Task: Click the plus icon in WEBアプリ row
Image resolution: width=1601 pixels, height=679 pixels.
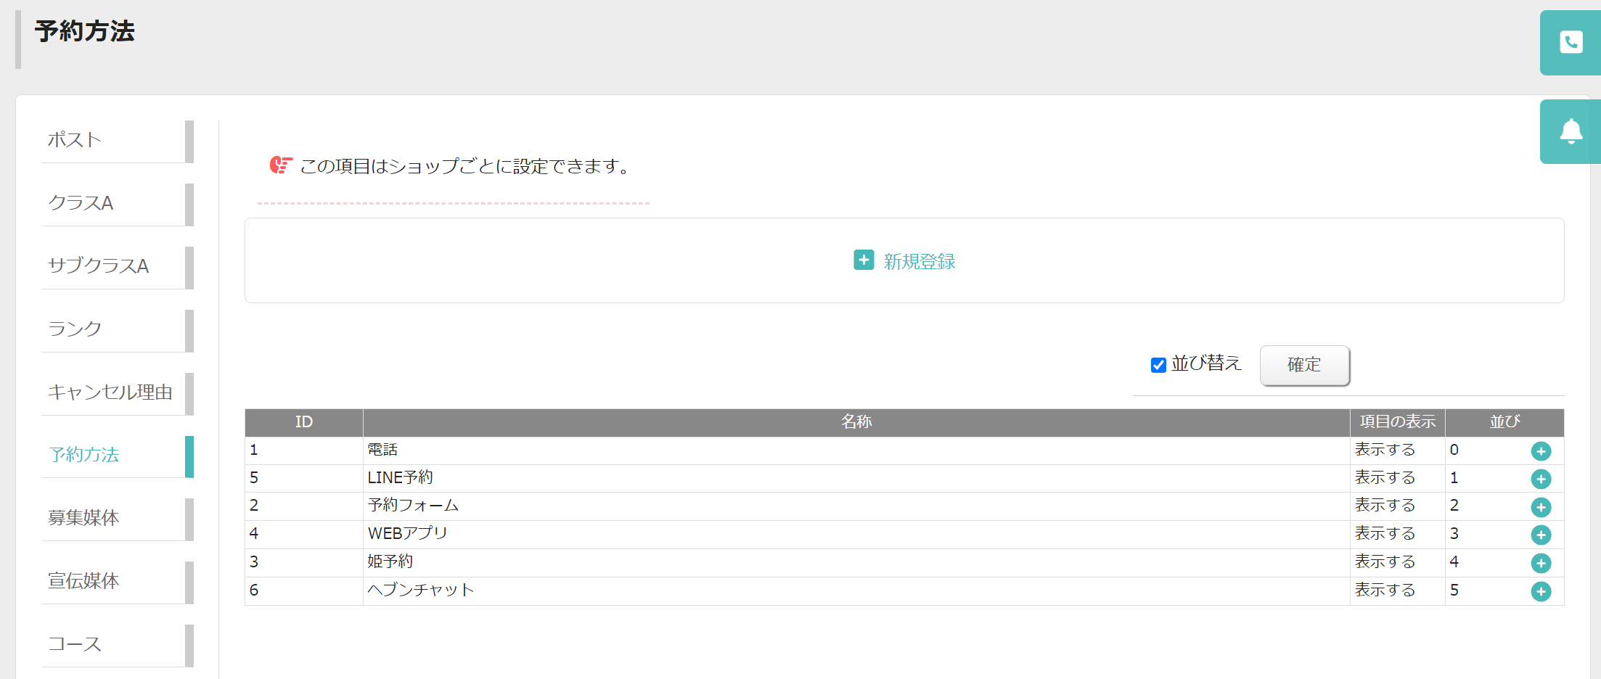Action: pyautogui.click(x=1541, y=535)
